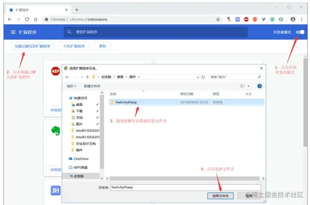The image size is (310, 205).
Task: Toggle the 开发者模式 developer mode switch
Action: [x=300, y=32]
